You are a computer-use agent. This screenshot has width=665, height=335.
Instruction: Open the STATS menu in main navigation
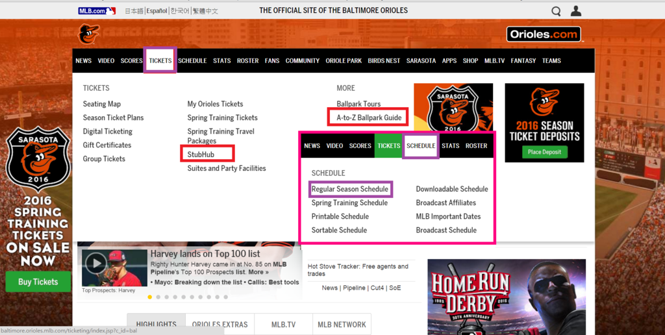click(x=222, y=60)
